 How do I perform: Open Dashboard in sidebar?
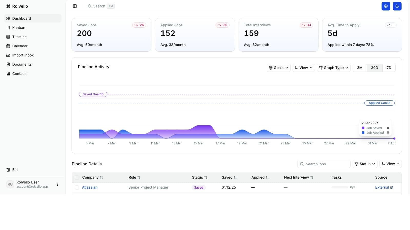(x=33, y=18)
